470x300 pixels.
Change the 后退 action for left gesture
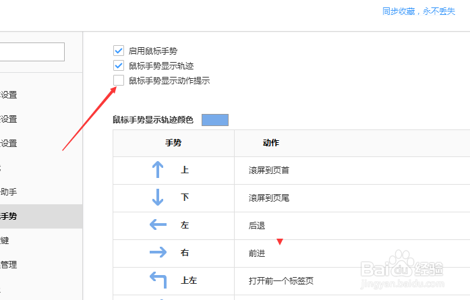(257, 225)
